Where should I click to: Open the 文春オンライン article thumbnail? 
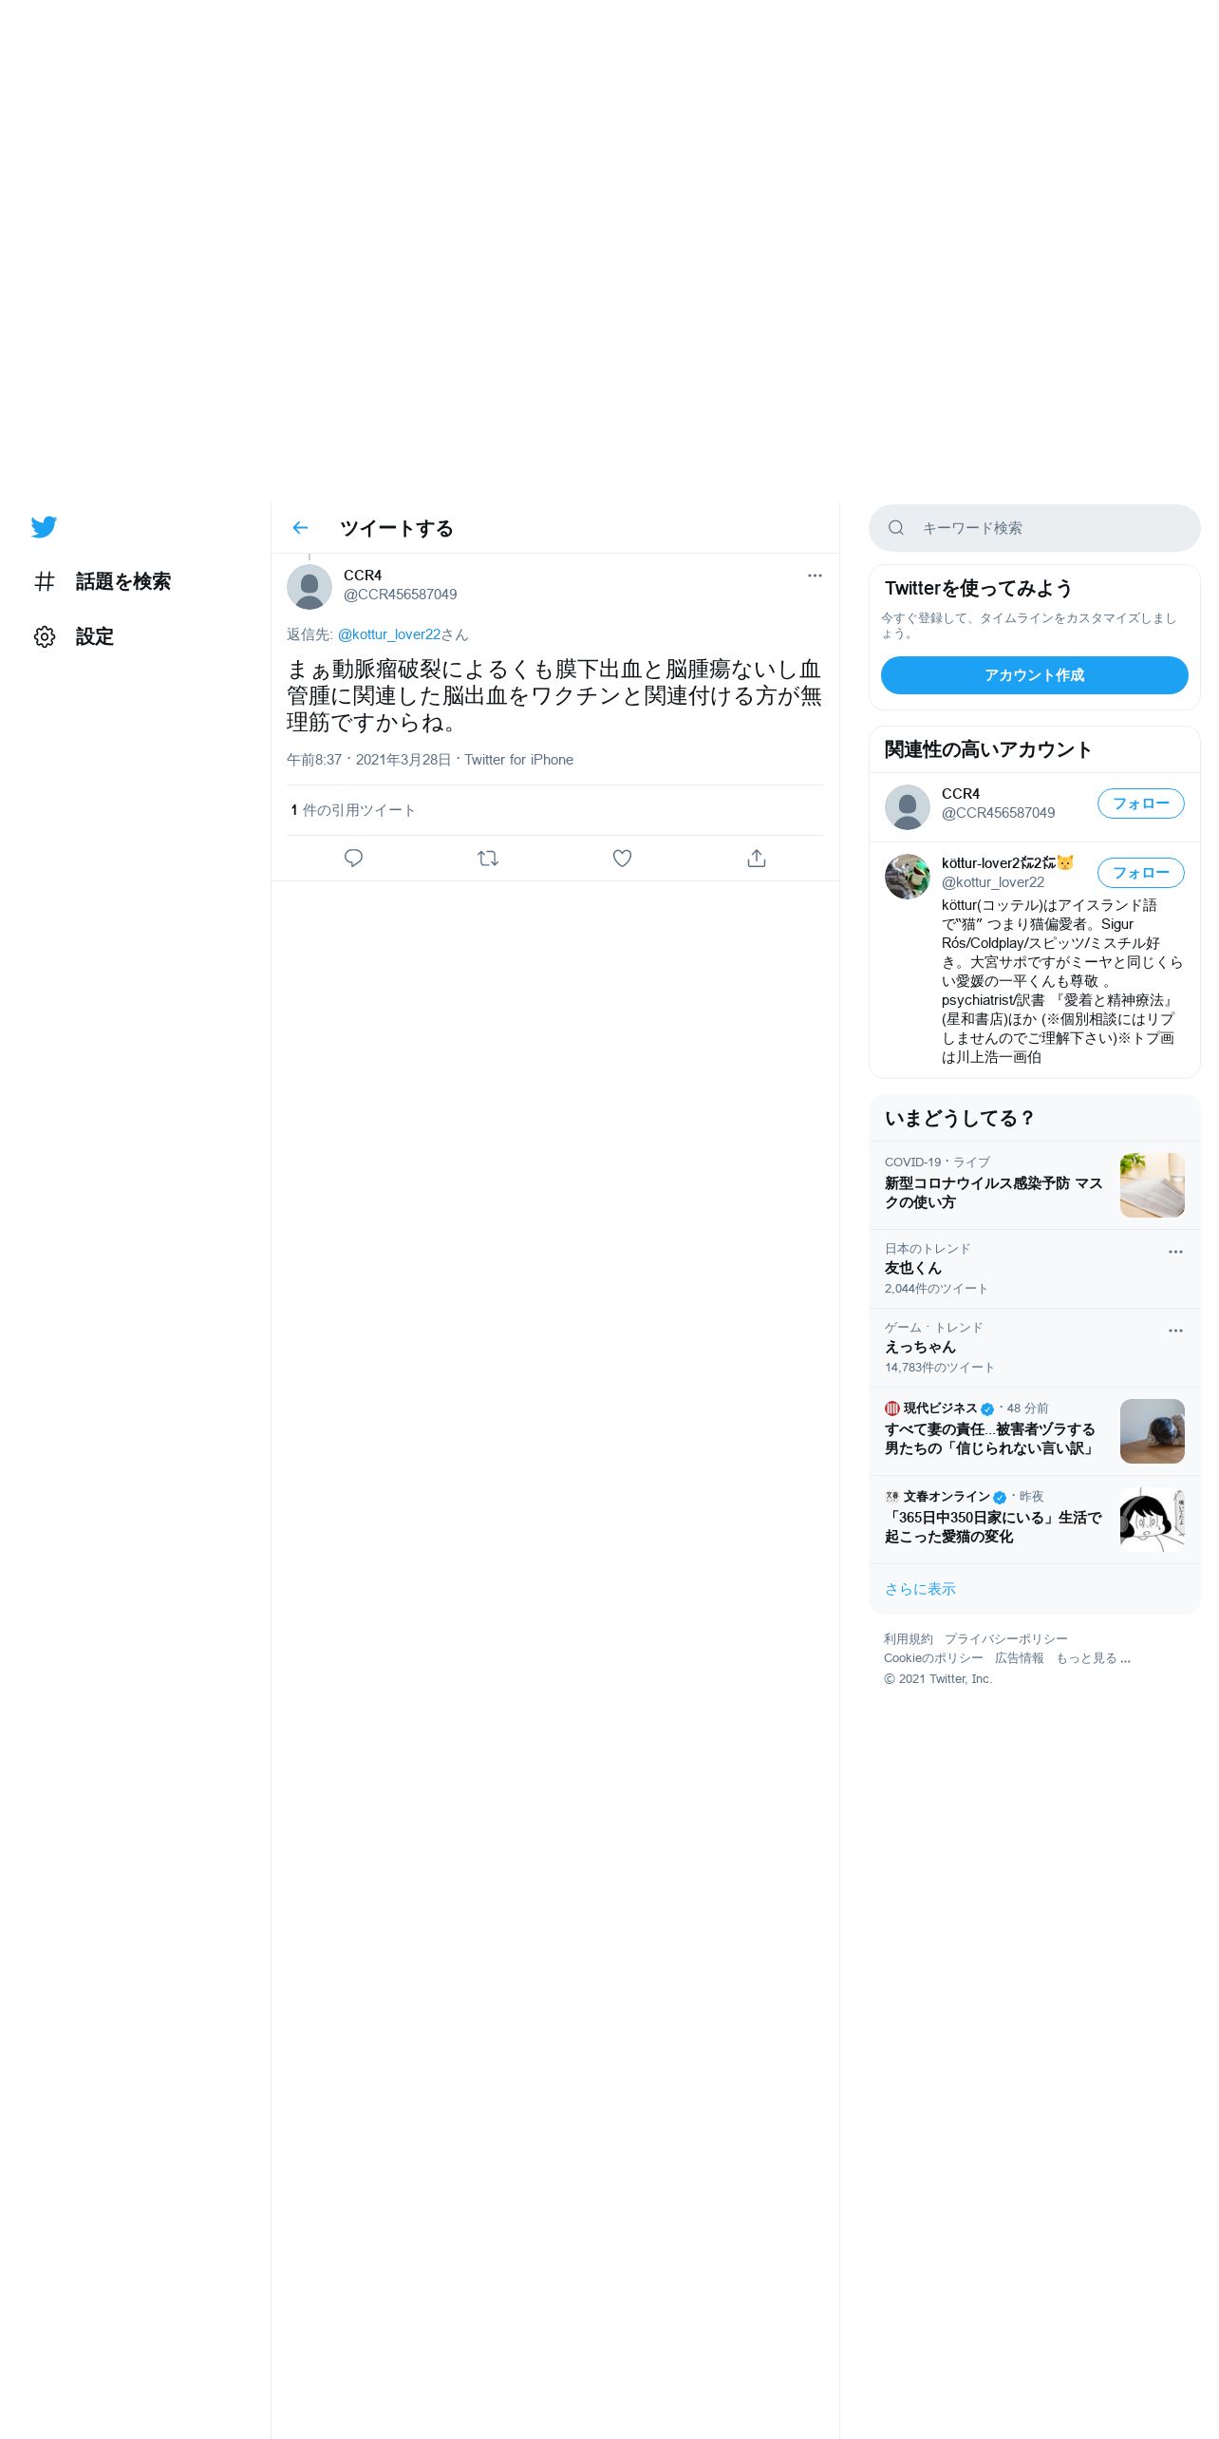[x=1152, y=1520]
